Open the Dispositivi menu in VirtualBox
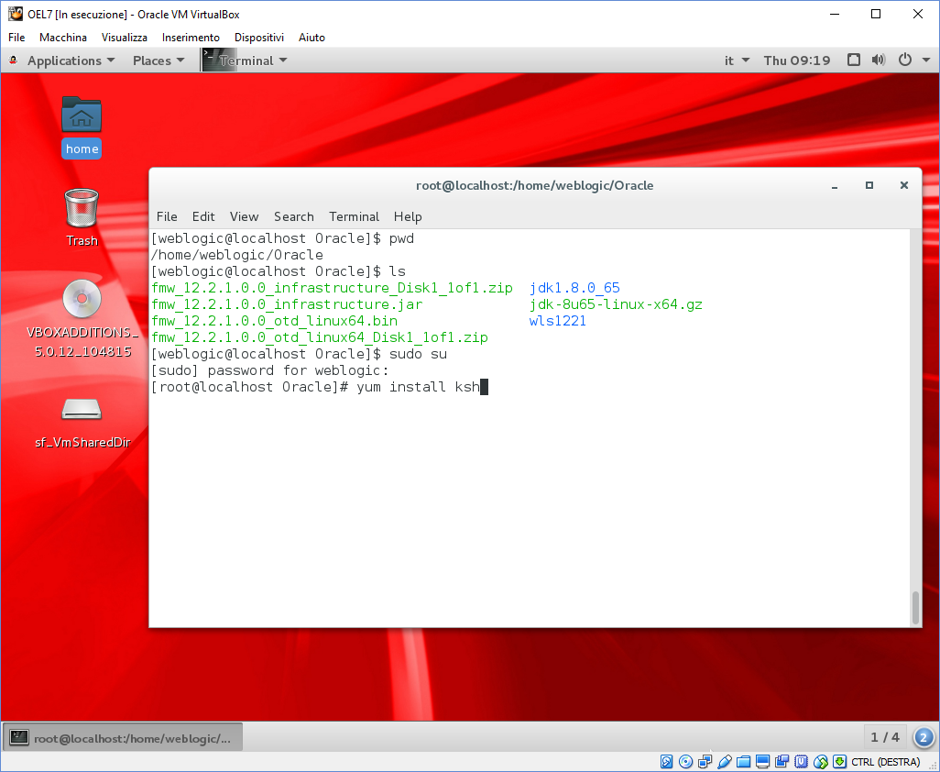The height and width of the screenshot is (772, 940). click(259, 38)
